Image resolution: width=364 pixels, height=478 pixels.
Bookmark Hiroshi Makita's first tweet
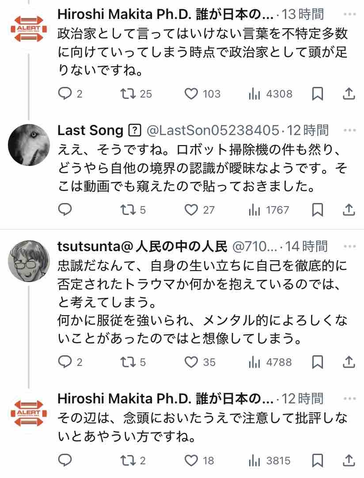point(317,94)
